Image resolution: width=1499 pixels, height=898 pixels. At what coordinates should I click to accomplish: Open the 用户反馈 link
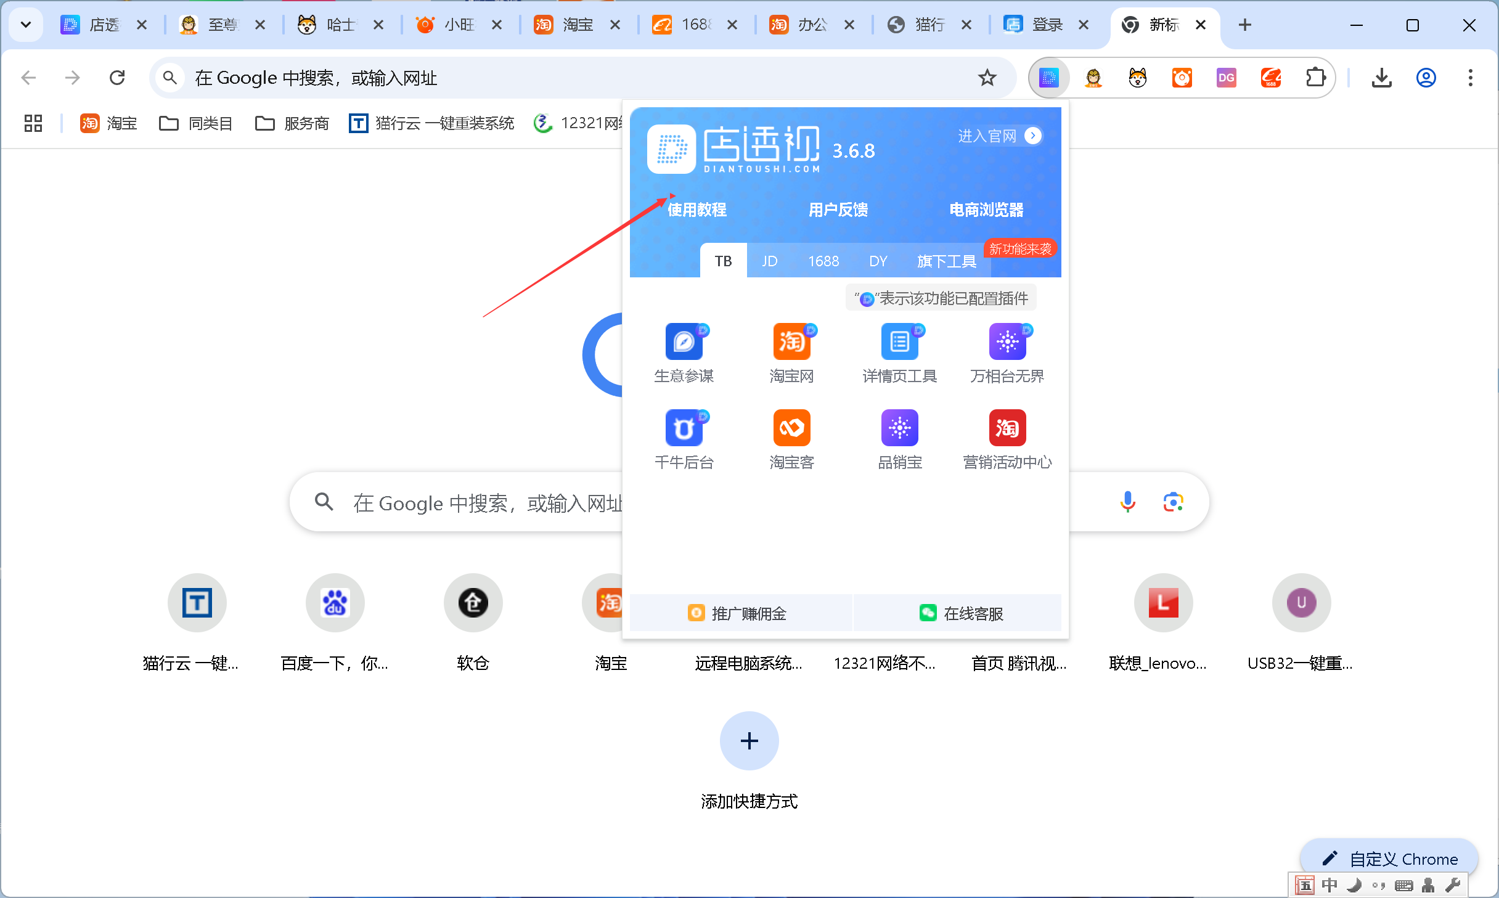[x=838, y=210]
